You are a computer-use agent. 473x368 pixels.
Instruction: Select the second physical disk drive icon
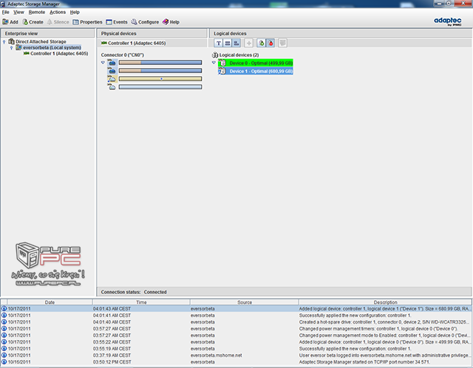pyautogui.click(x=112, y=71)
